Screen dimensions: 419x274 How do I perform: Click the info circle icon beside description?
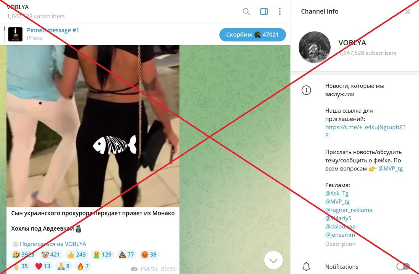point(306,90)
